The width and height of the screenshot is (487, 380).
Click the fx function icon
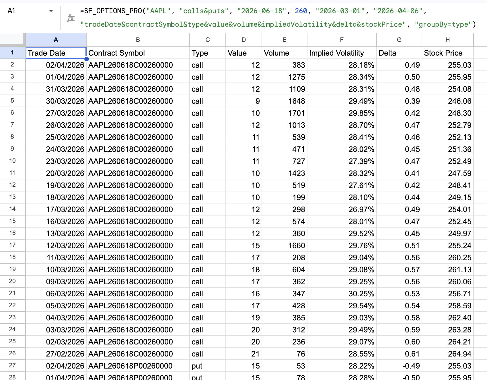[71, 18]
